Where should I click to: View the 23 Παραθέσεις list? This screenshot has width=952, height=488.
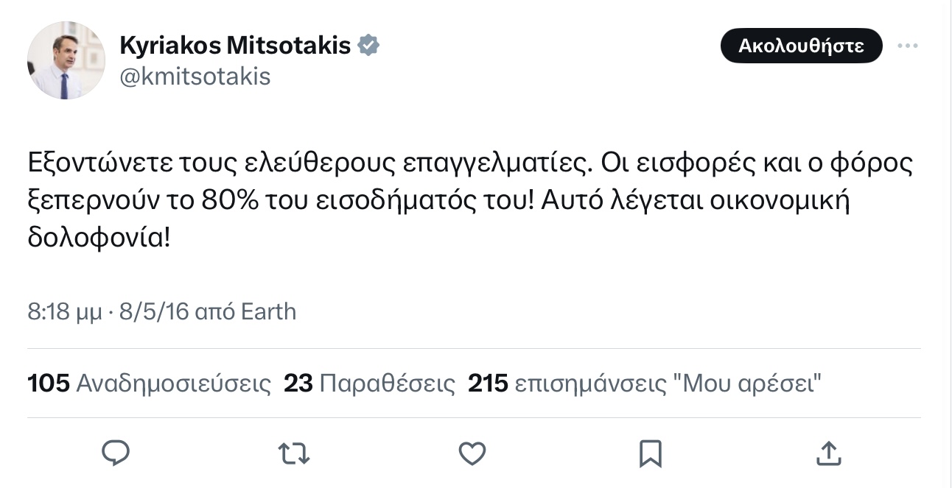point(369,383)
